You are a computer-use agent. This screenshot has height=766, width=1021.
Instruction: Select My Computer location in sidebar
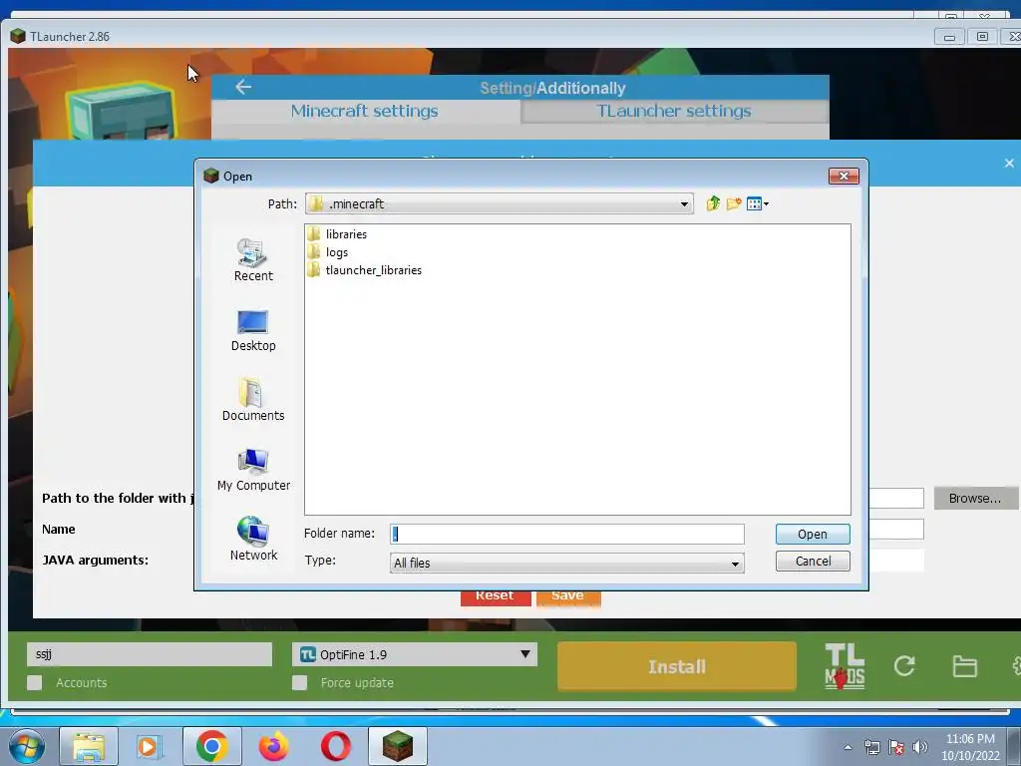(x=253, y=470)
